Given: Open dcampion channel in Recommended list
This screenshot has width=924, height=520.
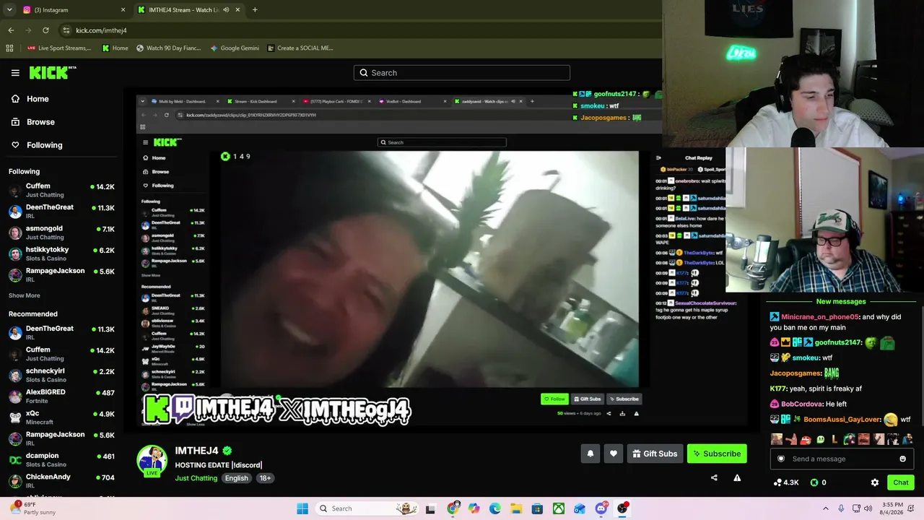Looking at the screenshot, I should 61,460.
